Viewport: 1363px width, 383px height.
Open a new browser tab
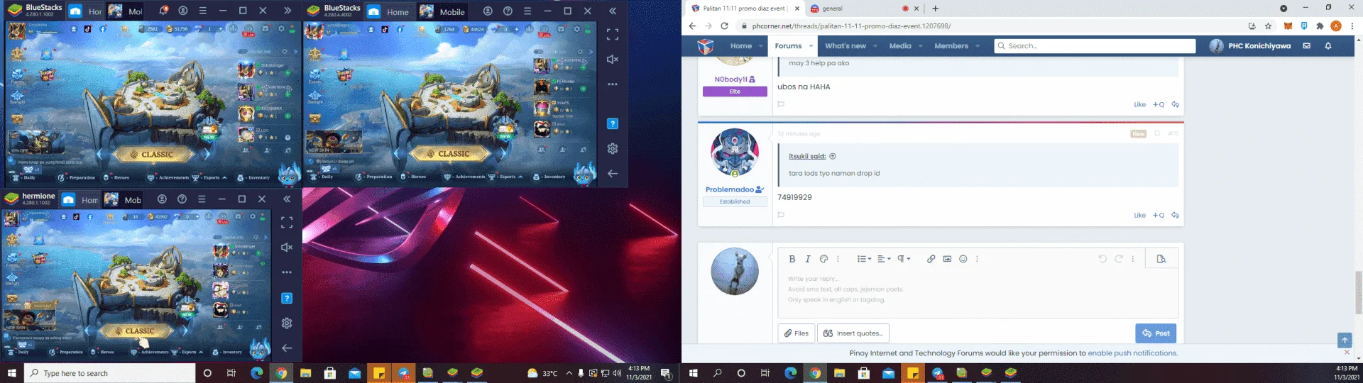(935, 9)
